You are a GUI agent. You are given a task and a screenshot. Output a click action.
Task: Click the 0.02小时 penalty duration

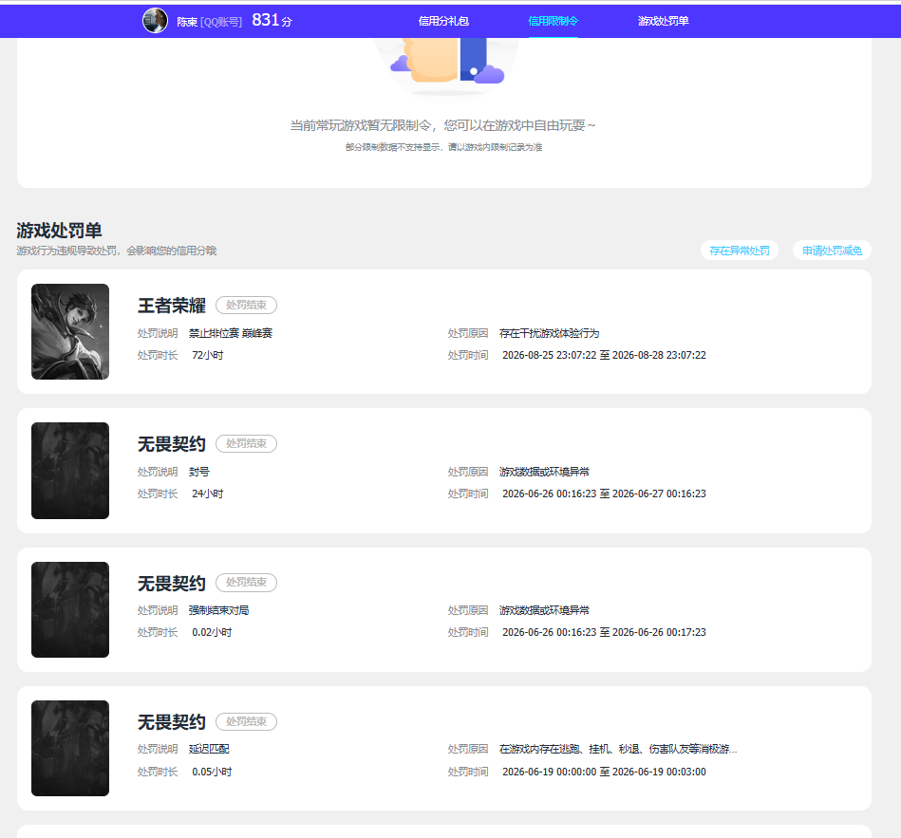(212, 632)
